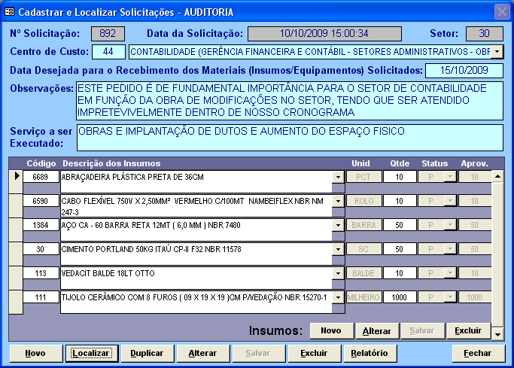Screen dimensions: 514x368
Task: Close the Cadastrar e Localizar Solicitações window
Action: pos(502,12)
